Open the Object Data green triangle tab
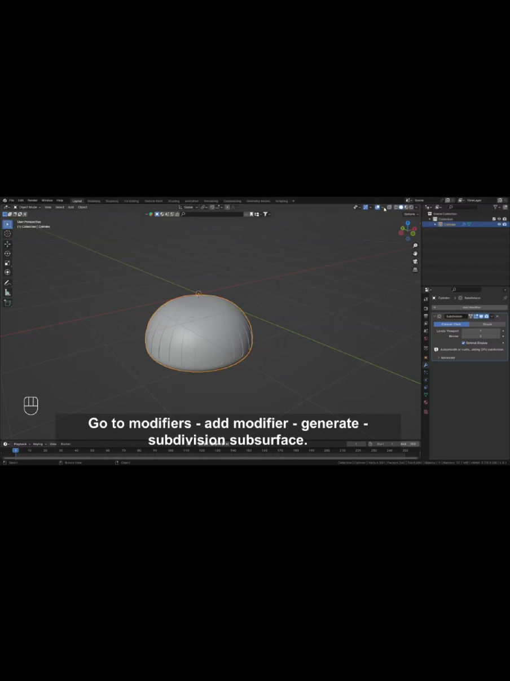 [426, 395]
